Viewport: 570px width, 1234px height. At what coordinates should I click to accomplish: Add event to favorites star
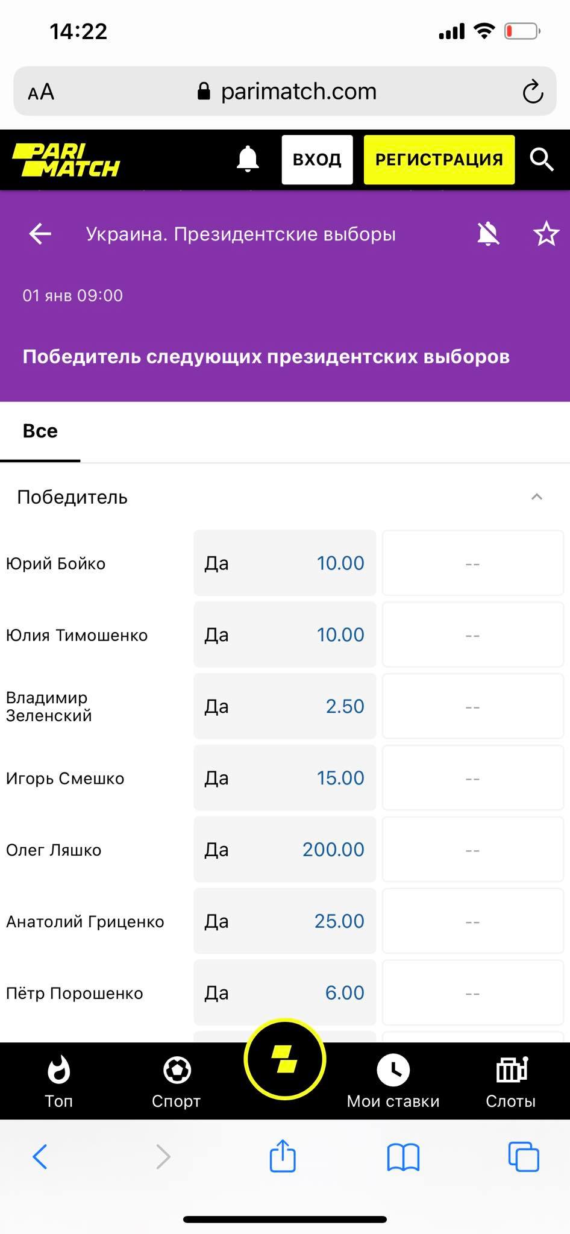point(547,234)
